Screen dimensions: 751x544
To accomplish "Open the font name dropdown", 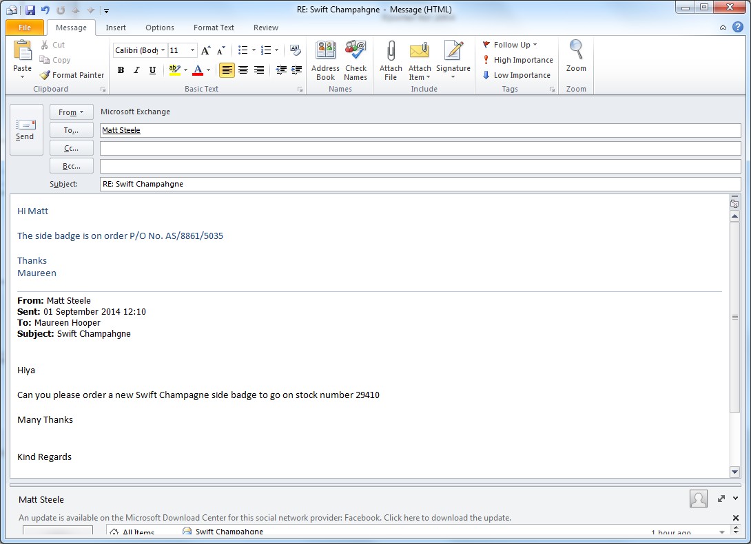I will [163, 50].
